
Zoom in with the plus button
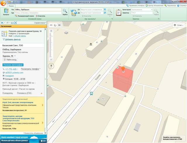coord(51,31)
